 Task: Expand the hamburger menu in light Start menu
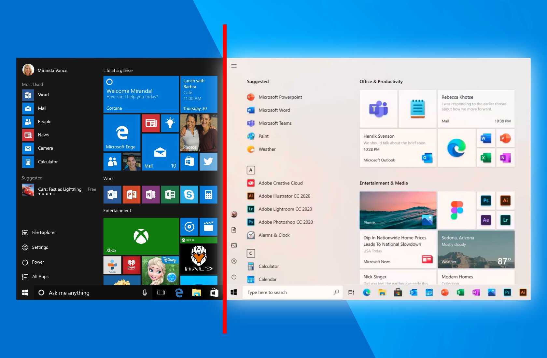point(234,66)
